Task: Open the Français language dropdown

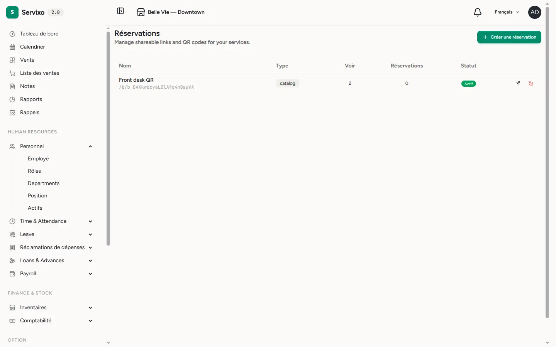Action: [507, 12]
